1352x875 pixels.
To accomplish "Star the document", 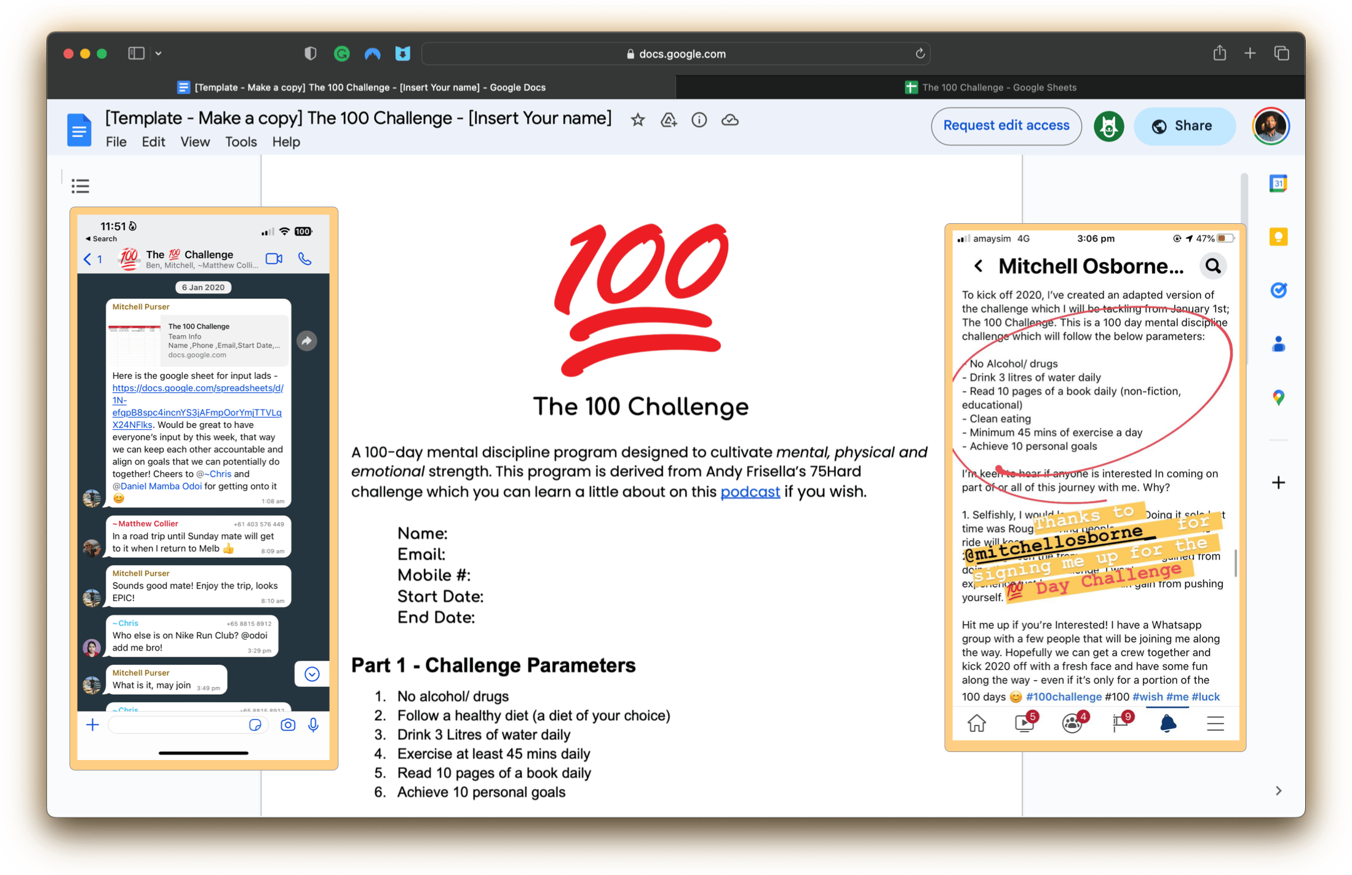I will click(x=638, y=120).
